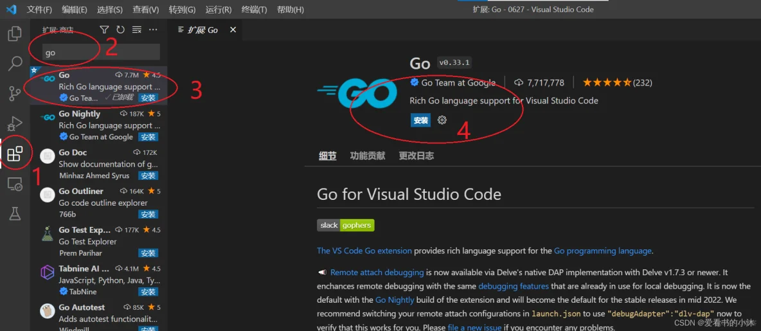Image resolution: width=761 pixels, height=331 pixels.
Task: Click the Go Test Explorer icon
Action: [48, 234]
